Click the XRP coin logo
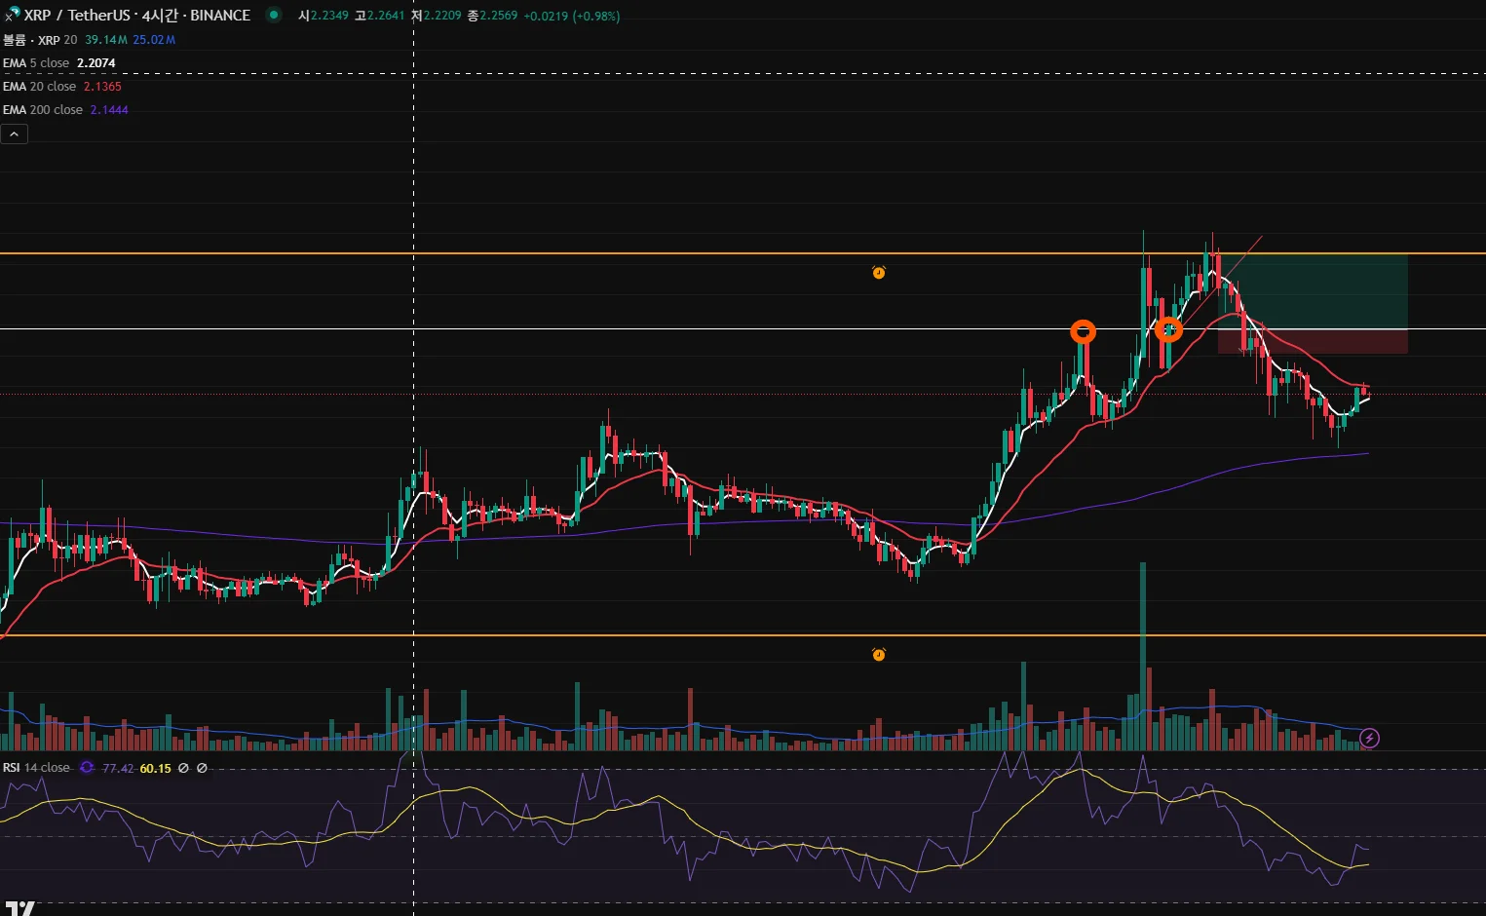1486x916 pixels. coord(13,15)
